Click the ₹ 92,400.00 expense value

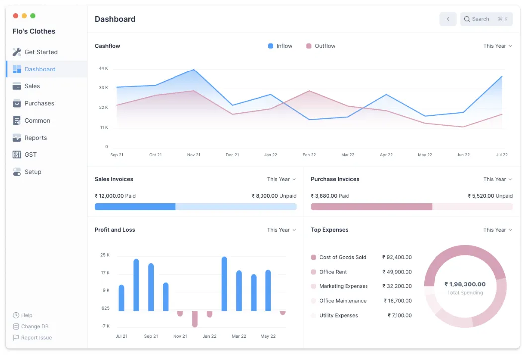click(x=397, y=257)
